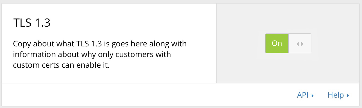Click the gray toggle handle with arrows
Screen dimensions: 362x108
[x=300, y=43]
